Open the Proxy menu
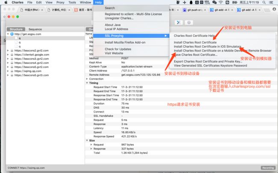 [x=60, y=2]
